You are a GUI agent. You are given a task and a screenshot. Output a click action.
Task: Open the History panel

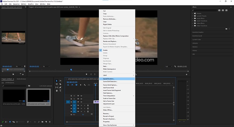[x=195, y=50]
